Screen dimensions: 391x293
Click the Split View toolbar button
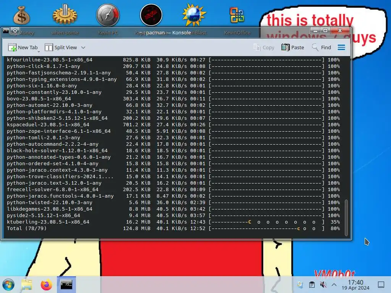tap(61, 47)
